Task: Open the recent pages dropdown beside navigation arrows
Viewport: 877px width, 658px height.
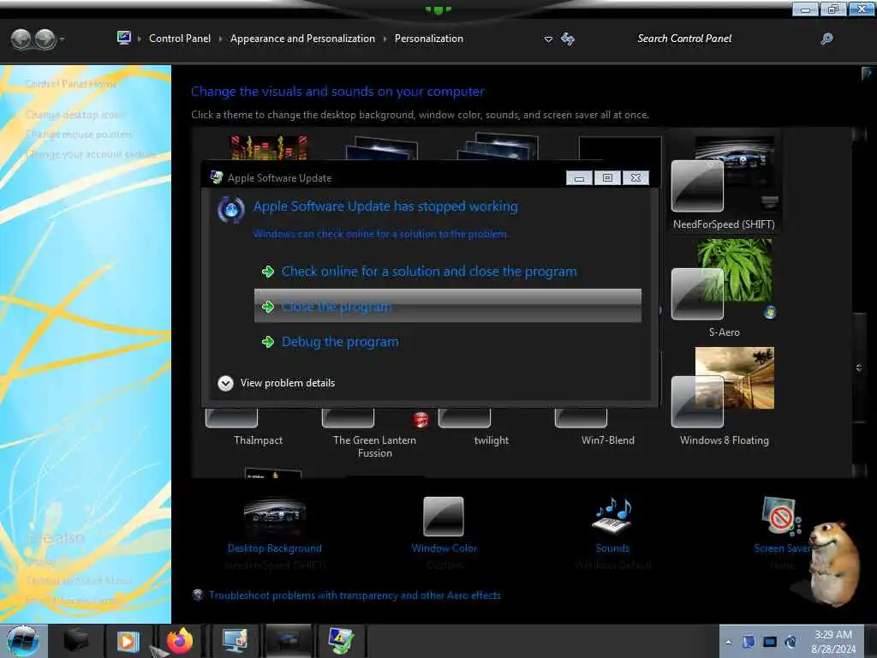Action: (62, 39)
